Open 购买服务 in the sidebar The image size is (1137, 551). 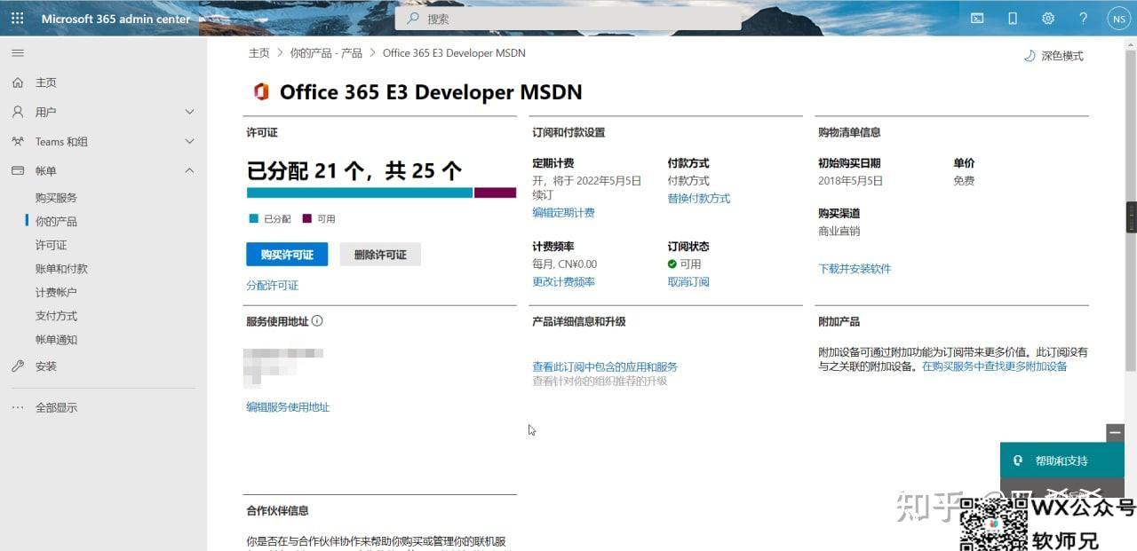pos(56,198)
